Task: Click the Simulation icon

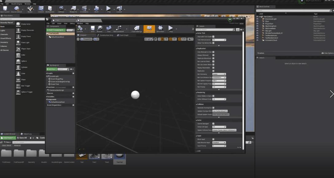Action: [160, 28]
